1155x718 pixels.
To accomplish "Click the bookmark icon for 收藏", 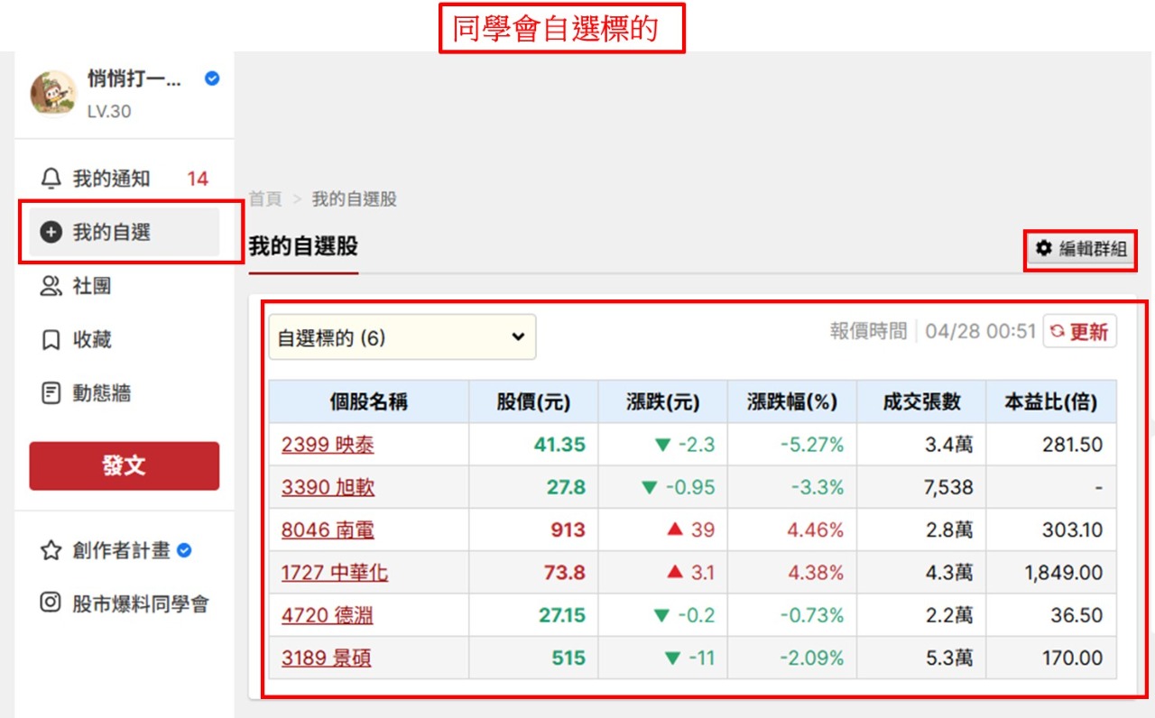I will point(51,339).
